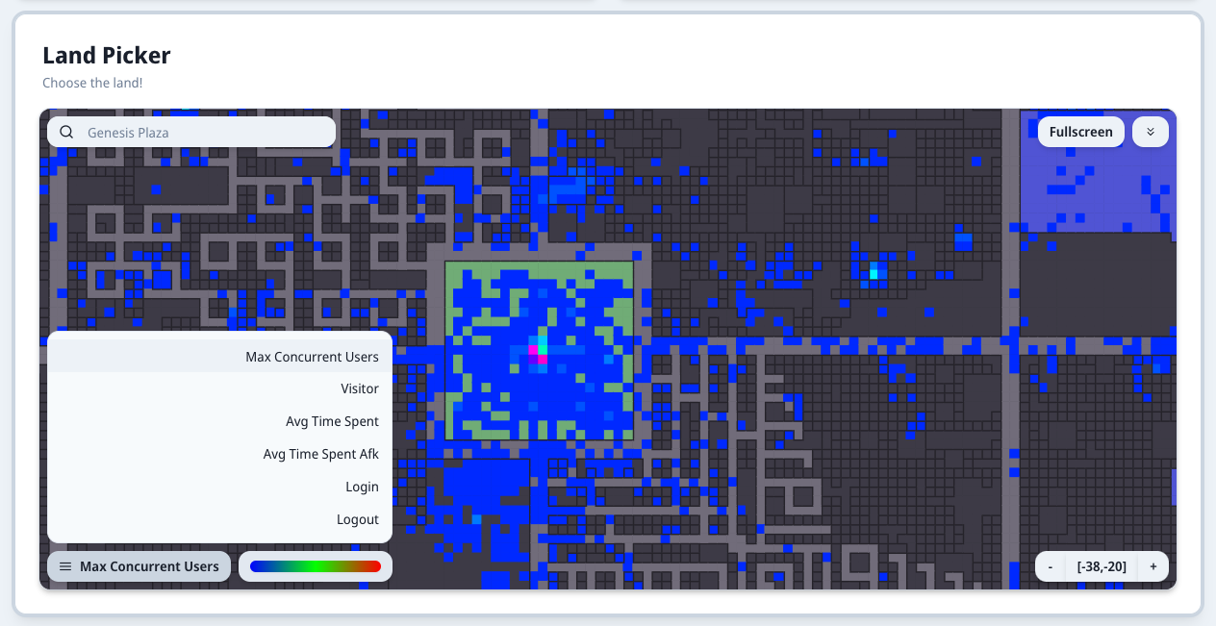Select Avg Time Spent option
The height and width of the screenshot is (626, 1216).
point(219,422)
